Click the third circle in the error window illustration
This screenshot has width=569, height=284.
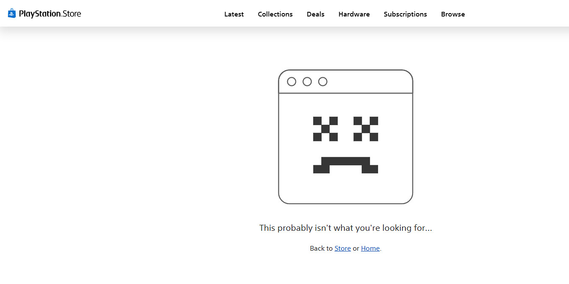323,82
